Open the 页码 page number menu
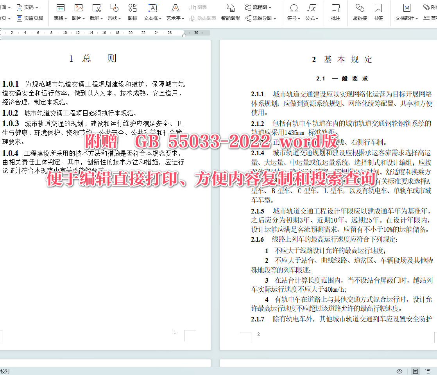The image size is (437, 375). pyautogui.click(x=29, y=7)
